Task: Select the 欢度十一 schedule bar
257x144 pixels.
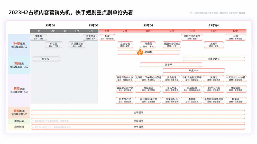Action: pos(194,70)
